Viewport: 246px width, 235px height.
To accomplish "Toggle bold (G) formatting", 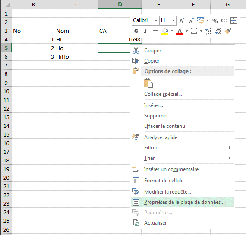I will pyautogui.click(x=136, y=31).
